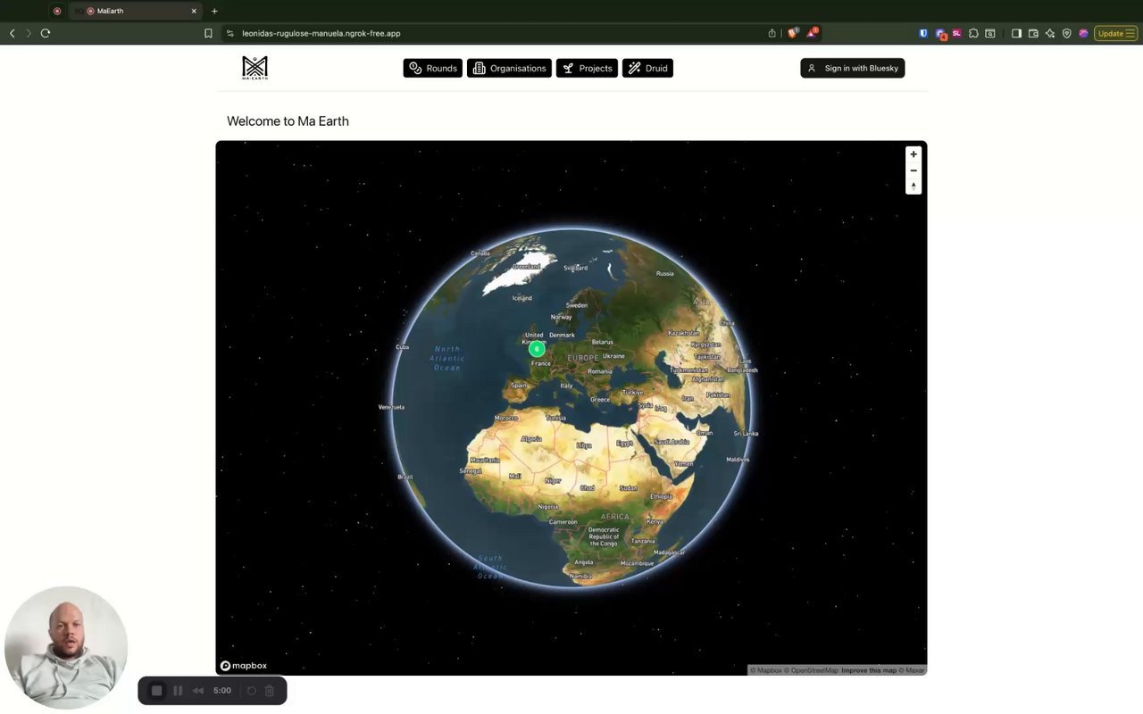
Task: Rewind the recording
Action: click(197, 691)
